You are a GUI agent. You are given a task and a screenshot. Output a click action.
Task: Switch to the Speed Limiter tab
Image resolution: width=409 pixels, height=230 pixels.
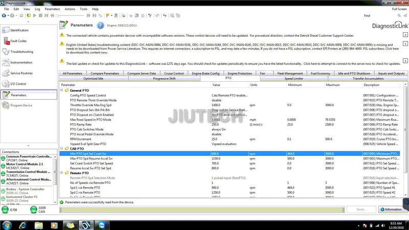coord(293,79)
